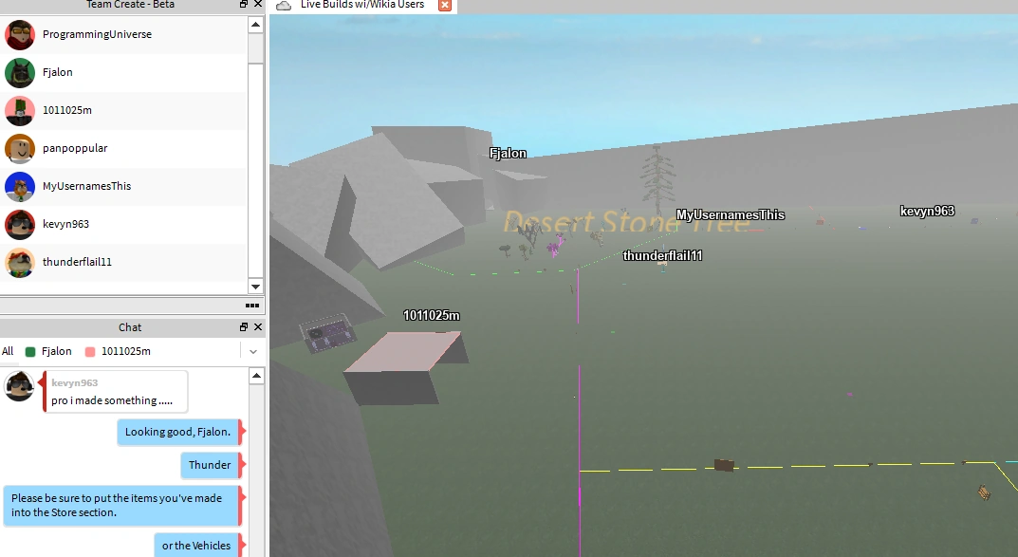
Task: Open the Team Create three-dots options menu
Action: click(x=251, y=306)
